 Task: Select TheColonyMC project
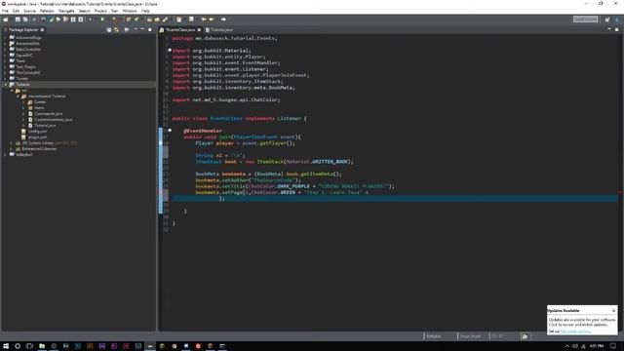28,73
